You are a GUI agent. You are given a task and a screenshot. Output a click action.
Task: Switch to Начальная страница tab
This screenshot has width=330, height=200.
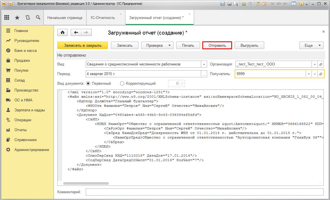(65, 18)
